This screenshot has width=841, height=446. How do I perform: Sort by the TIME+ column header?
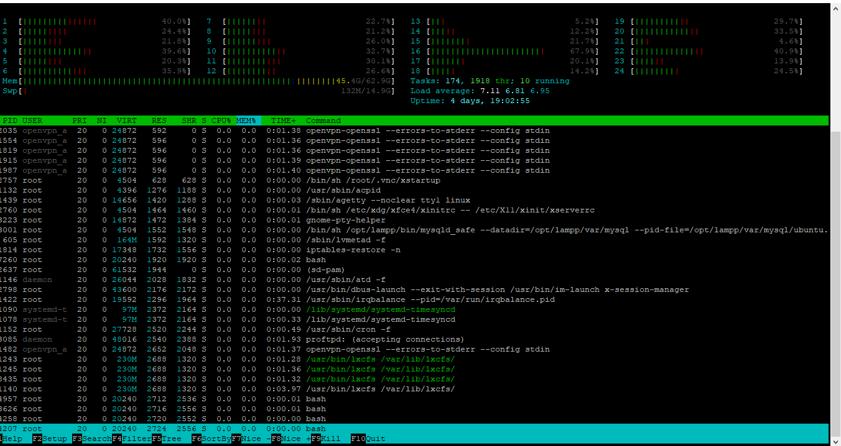(x=284, y=121)
